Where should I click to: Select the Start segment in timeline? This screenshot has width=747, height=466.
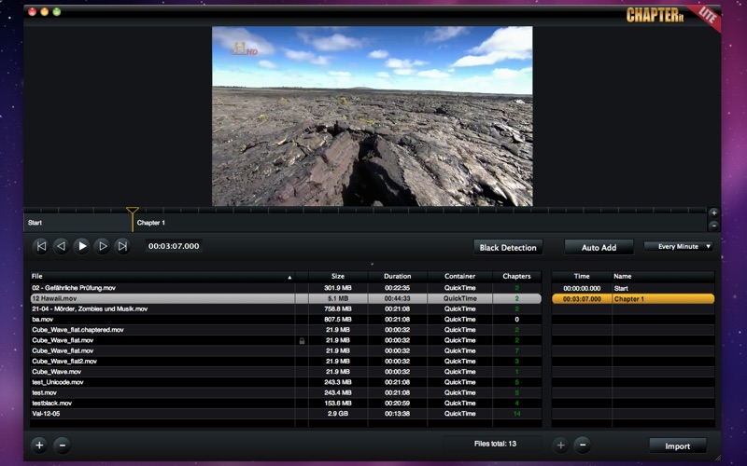click(x=78, y=223)
